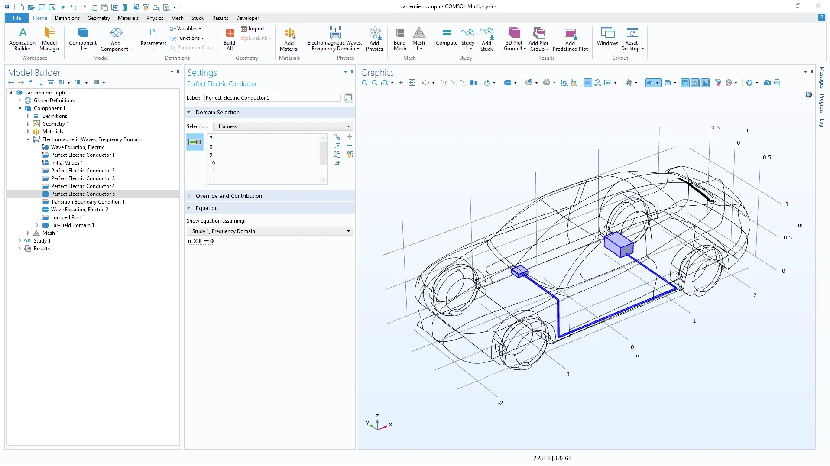Viewport: 830px width, 466px height.
Task: Clear the selection with the broom icon
Action: pyautogui.click(x=350, y=155)
